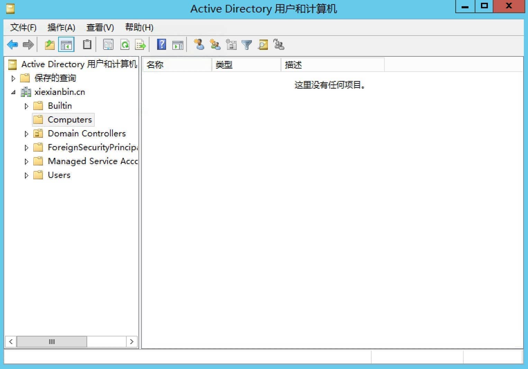The image size is (528, 369).
Task: Sort by the 描述 column header
Action: coord(333,65)
